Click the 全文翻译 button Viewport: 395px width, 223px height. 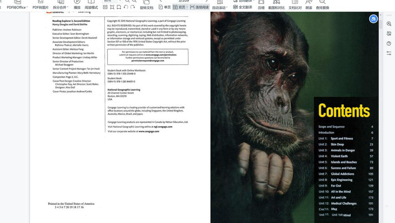click(x=243, y=7)
